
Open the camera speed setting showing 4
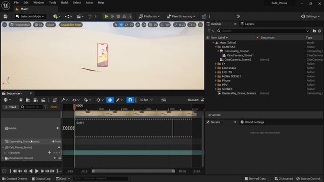(x=192, y=25)
